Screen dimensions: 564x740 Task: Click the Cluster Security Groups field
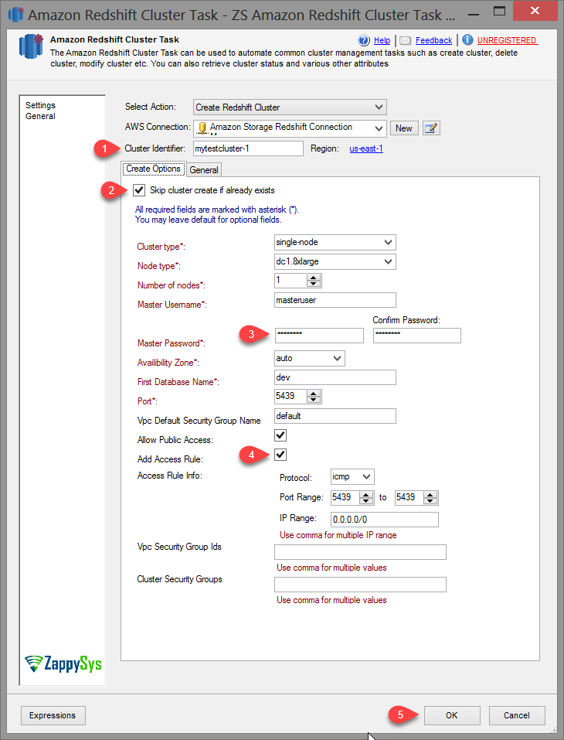point(360,585)
